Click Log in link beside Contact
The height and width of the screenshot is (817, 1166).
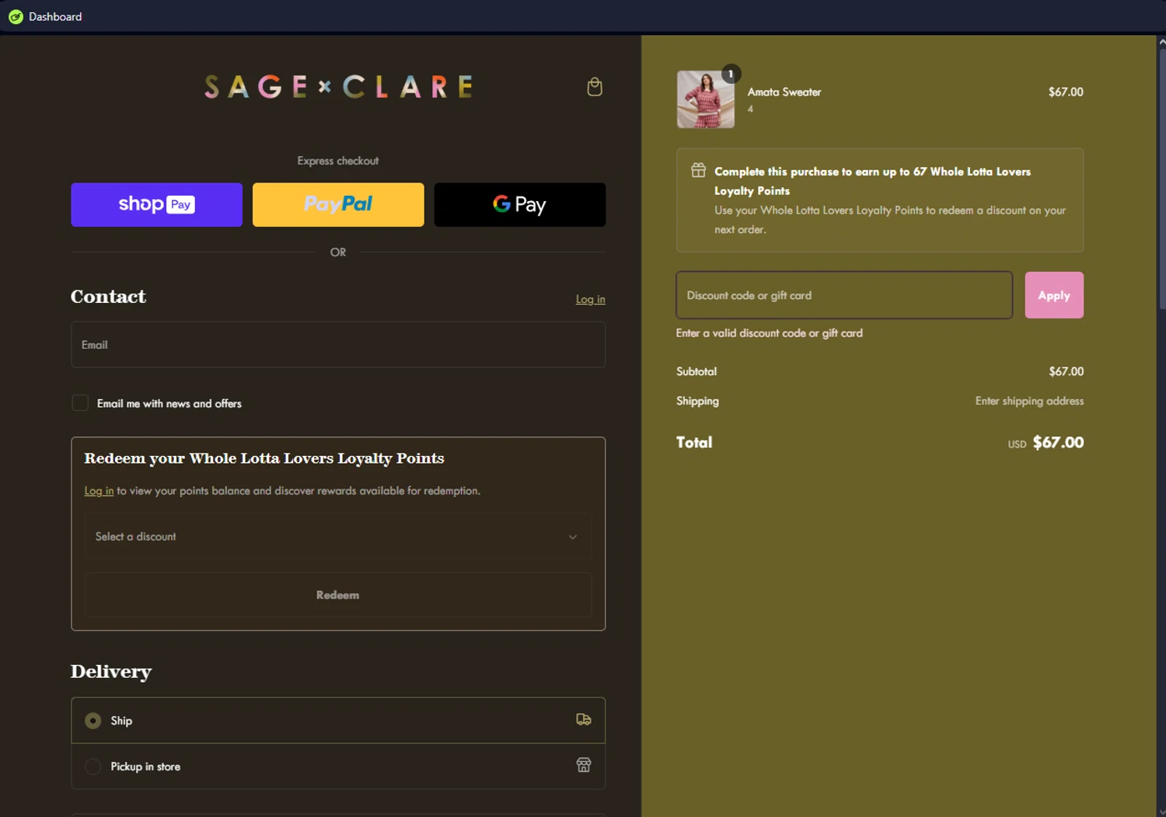pos(591,299)
